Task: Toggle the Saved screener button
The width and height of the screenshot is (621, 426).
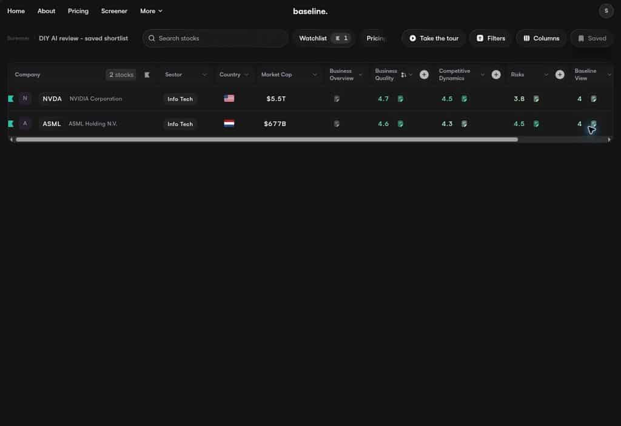Action: [x=592, y=38]
